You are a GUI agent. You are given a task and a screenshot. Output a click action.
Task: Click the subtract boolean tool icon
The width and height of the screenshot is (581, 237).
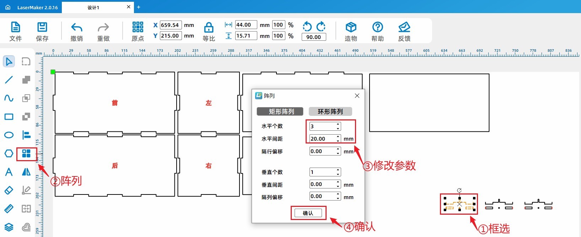pyautogui.click(x=26, y=117)
